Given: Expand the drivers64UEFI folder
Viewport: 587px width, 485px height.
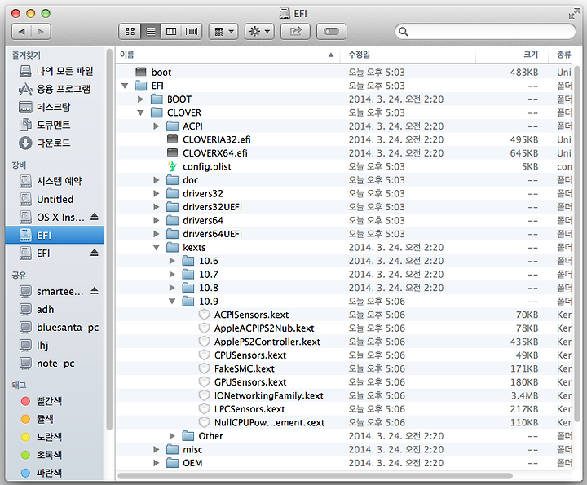Looking at the screenshot, I should click(157, 234).
